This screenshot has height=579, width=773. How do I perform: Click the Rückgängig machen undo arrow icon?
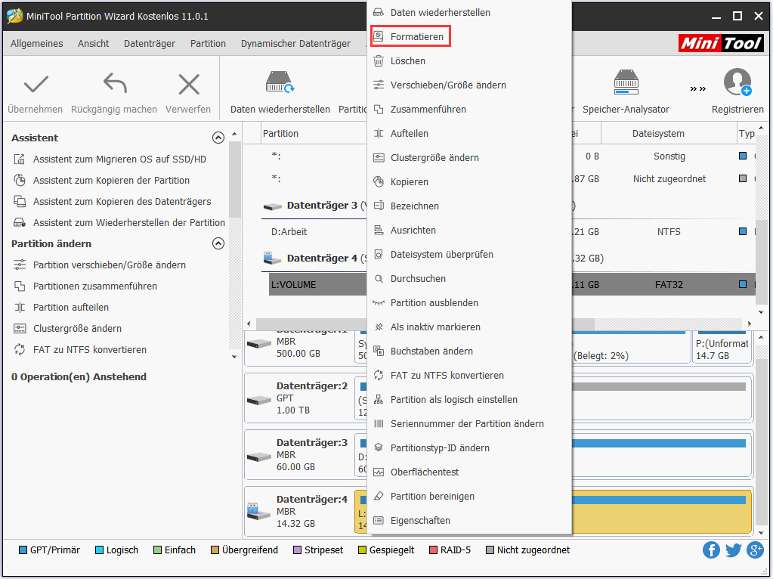(113, 85)
